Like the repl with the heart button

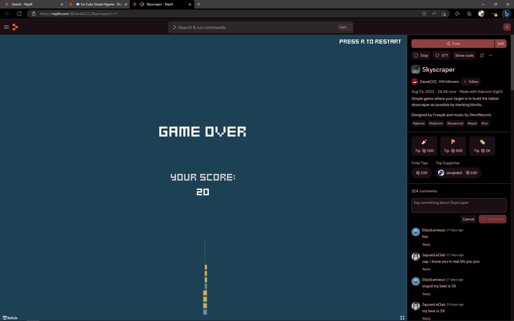441,55
